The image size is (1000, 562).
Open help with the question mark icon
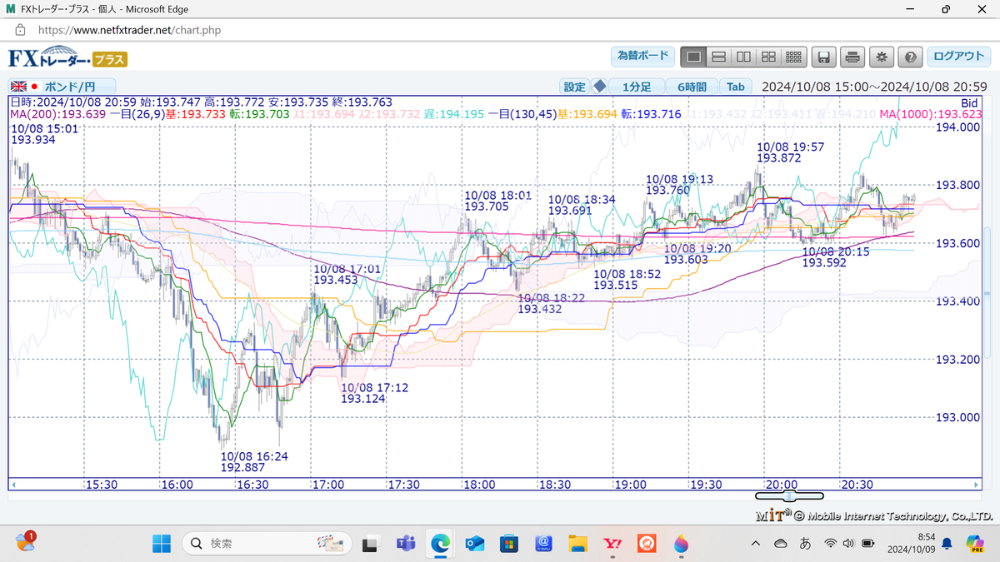(910, 57)
